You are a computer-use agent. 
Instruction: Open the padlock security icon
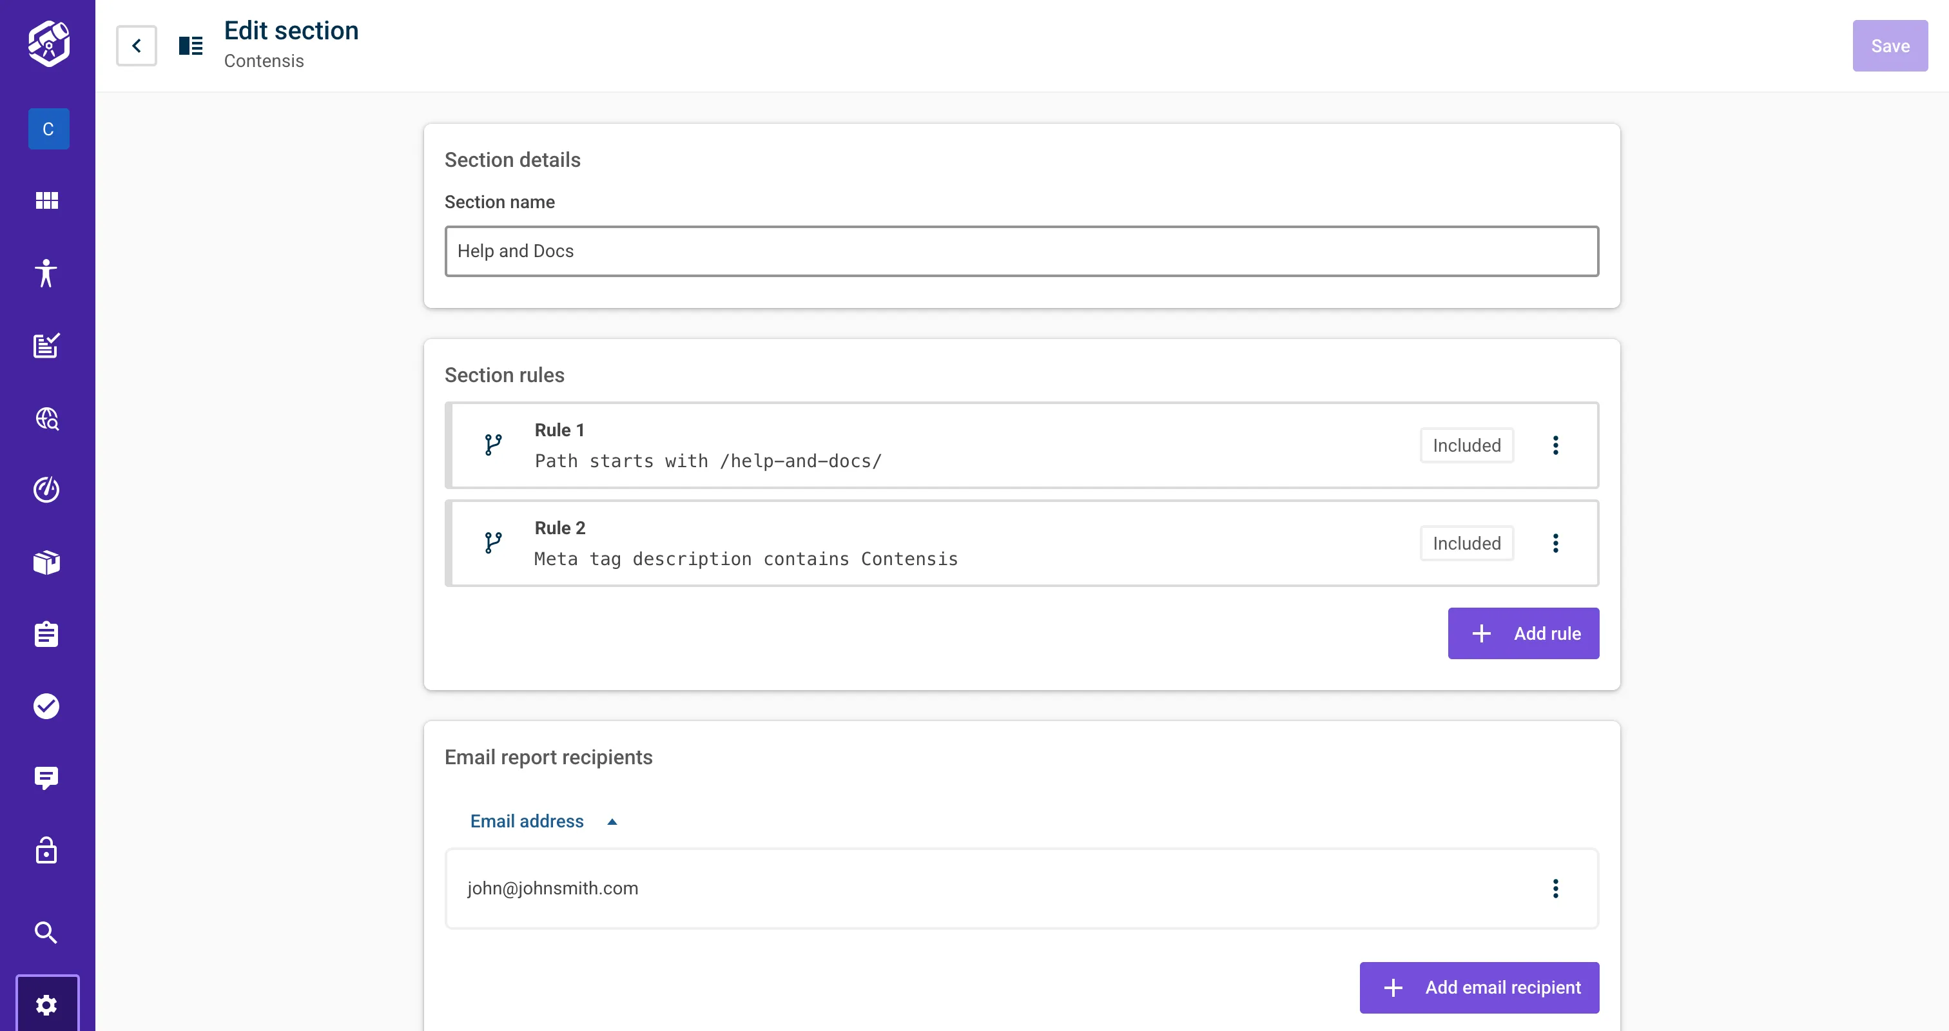(x=48, y=850)
